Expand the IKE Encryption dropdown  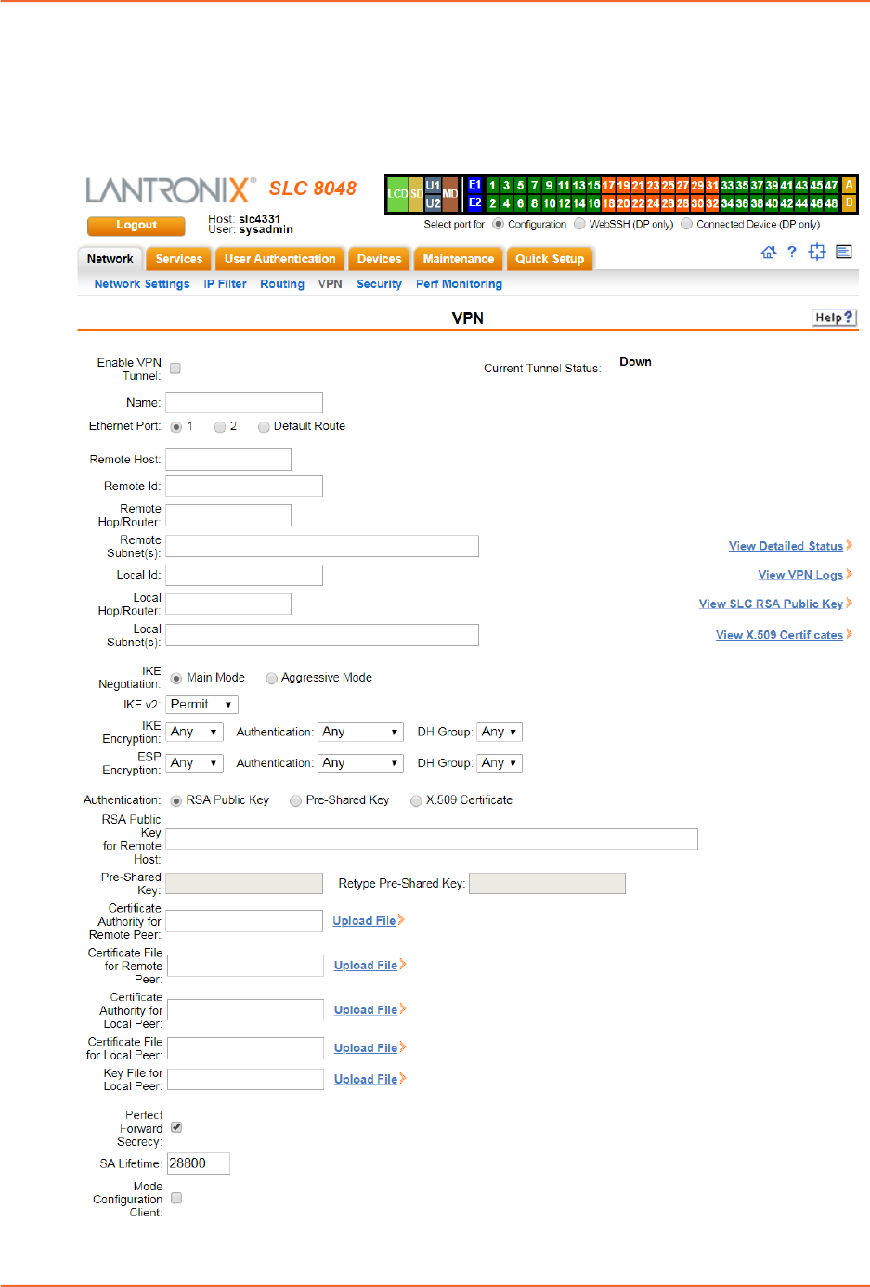195,733
